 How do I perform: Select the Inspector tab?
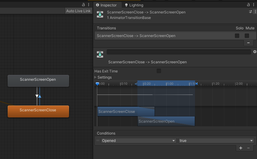(106, 5)
